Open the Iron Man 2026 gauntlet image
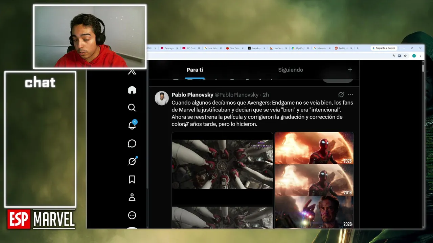433x243 pixels. tap(314, 212)
